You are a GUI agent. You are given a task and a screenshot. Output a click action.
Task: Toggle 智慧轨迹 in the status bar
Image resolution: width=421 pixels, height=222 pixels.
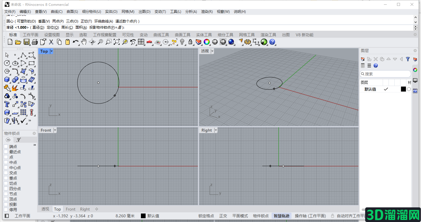282,216
